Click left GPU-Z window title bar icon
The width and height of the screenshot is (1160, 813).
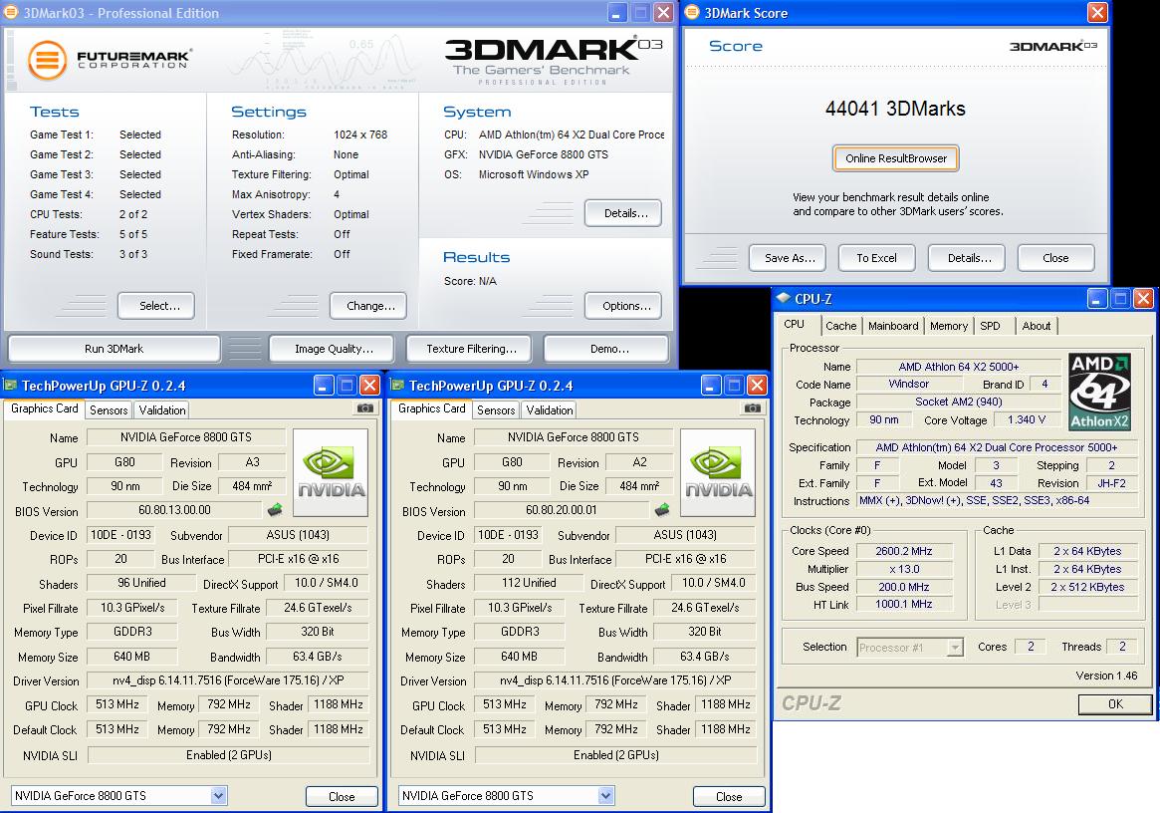pyautogui.click(x=10, y=385)
